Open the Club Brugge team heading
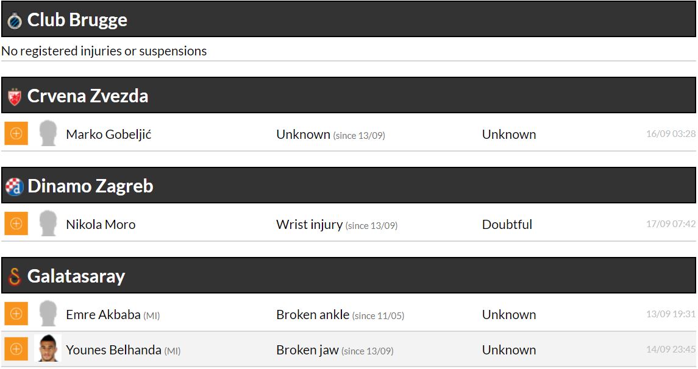The height and width of the screenshot is (369, 698). click(x=77, y=20)
